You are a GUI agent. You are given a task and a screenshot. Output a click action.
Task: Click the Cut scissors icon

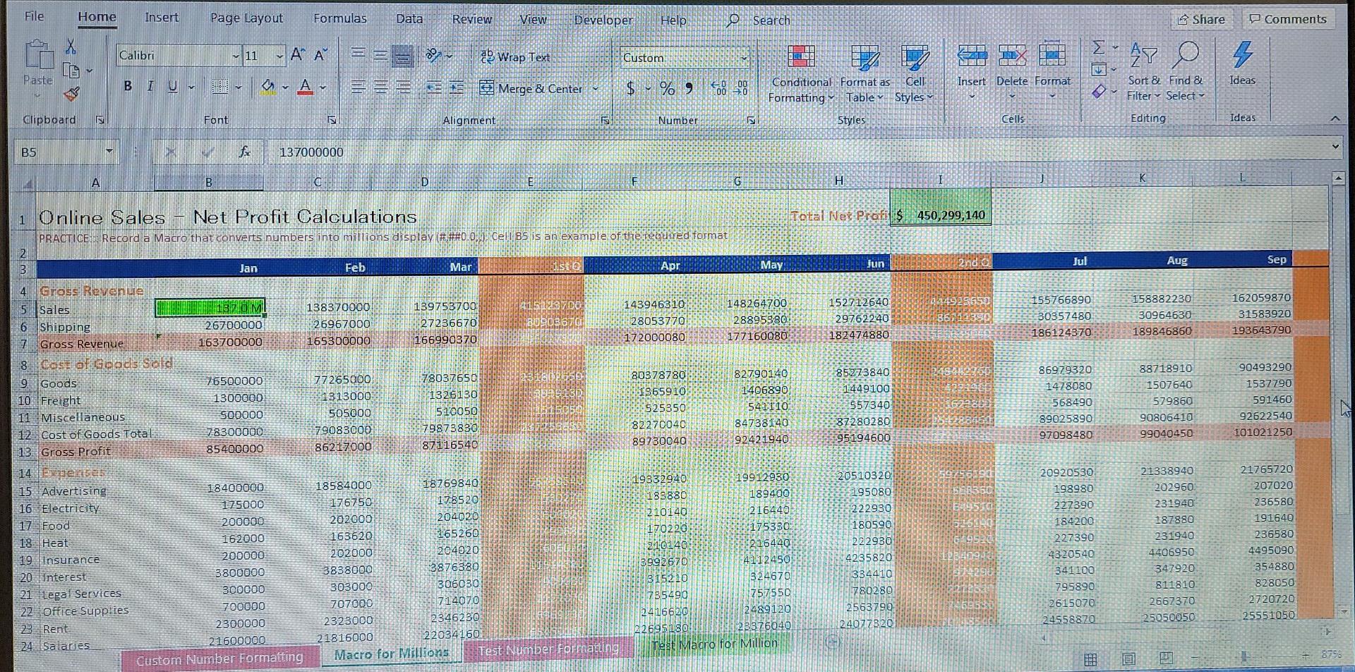pos(71,47)
